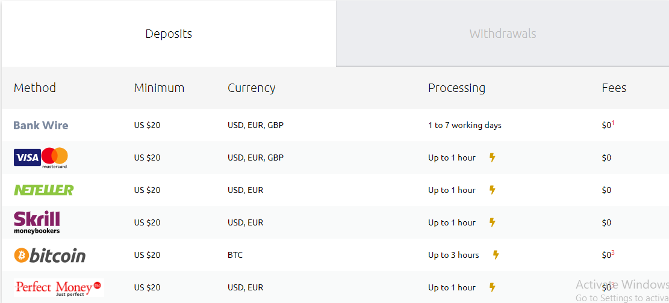The image size is (669, 303).
Task: Click the Visa Mastercard logo
Action: [x=41, y=158]
